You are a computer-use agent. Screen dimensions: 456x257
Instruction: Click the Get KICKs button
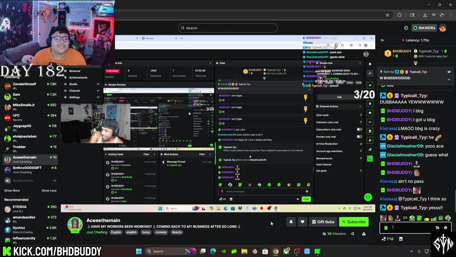tap(424, 28)
